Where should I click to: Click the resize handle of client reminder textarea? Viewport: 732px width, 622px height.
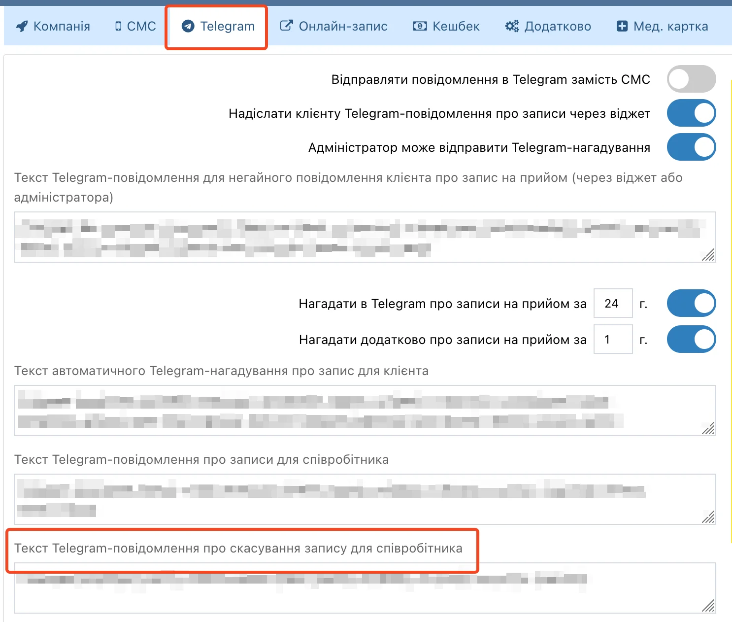click(708, 428)
